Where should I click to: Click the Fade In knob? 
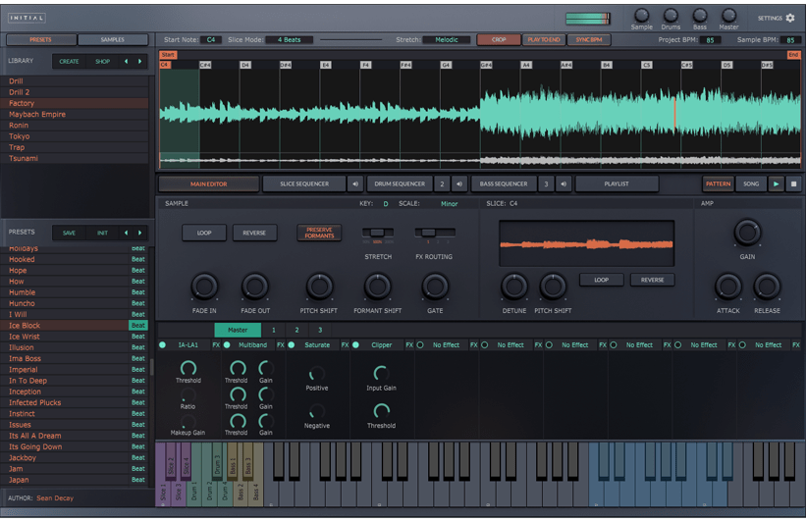pyautogui.click(x=204, y=287)
